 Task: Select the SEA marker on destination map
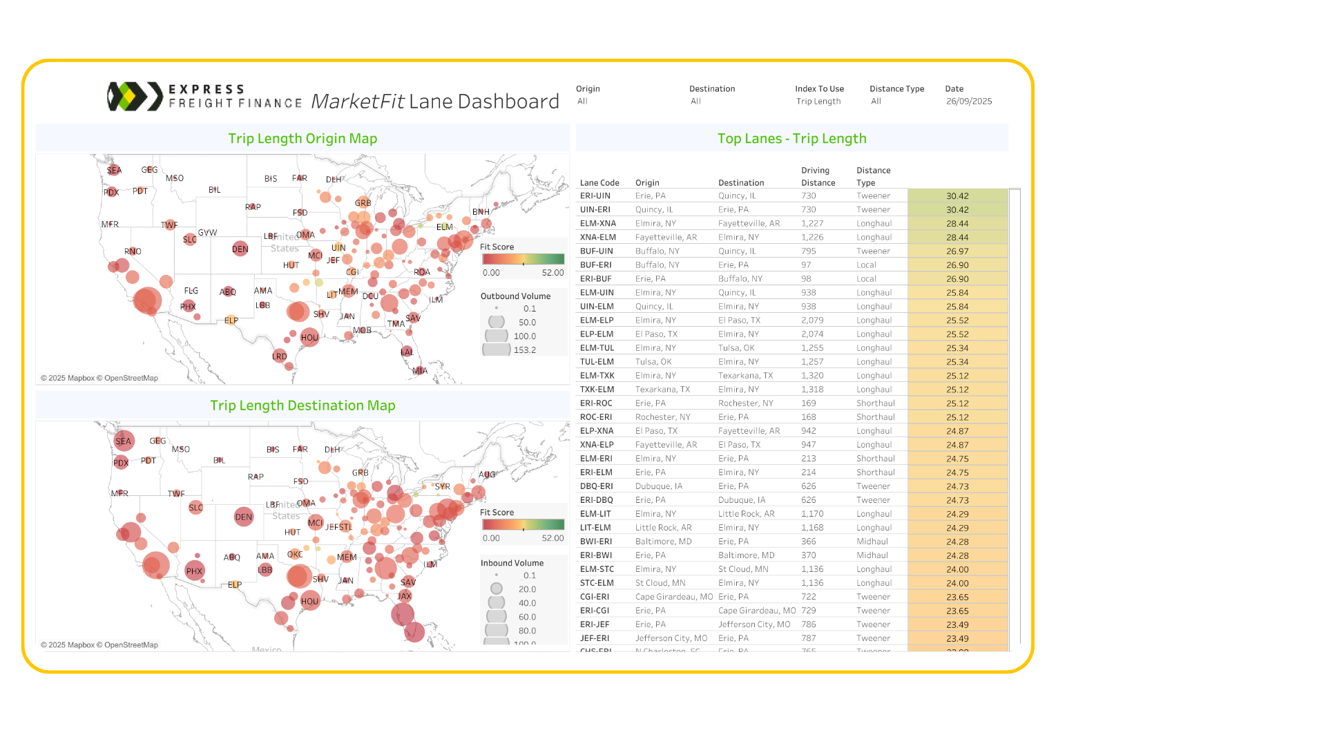pyautogui.click(x=124, y=441)
